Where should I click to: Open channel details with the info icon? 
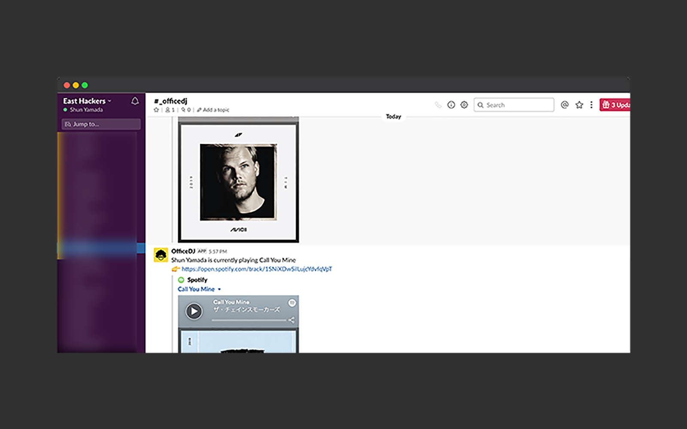click(451, 104)
